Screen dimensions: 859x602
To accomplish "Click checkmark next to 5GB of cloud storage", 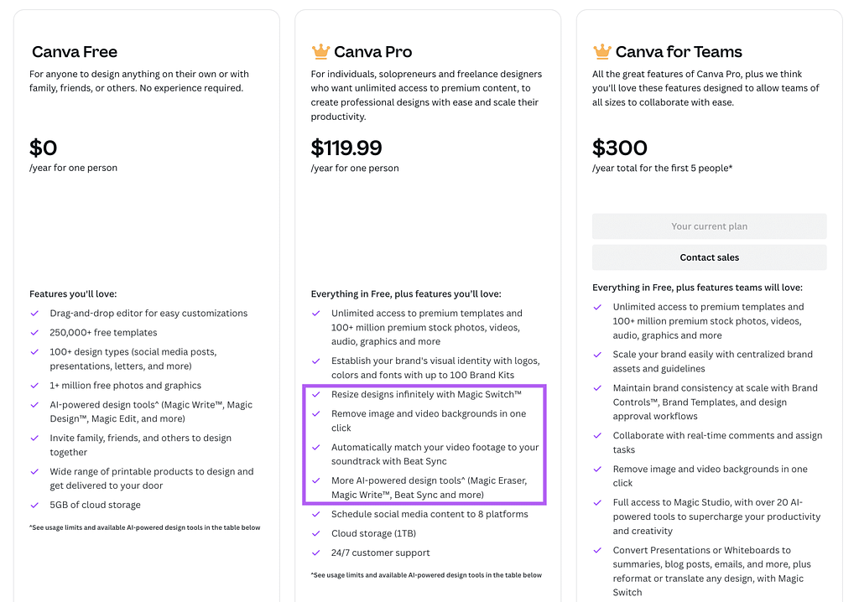I will coord(34,506).
